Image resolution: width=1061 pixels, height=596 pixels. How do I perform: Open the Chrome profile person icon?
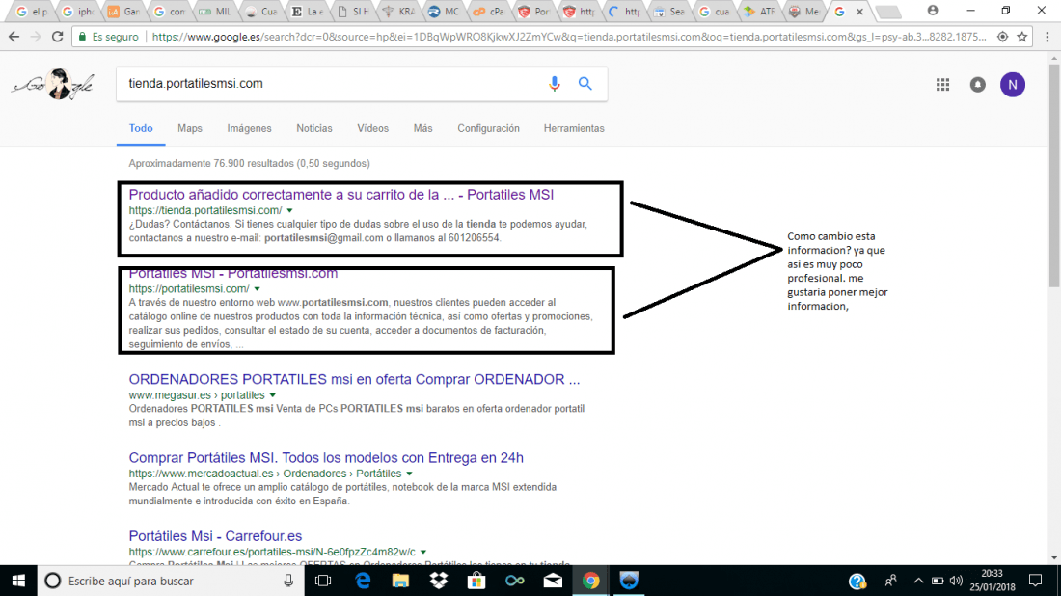933,11
